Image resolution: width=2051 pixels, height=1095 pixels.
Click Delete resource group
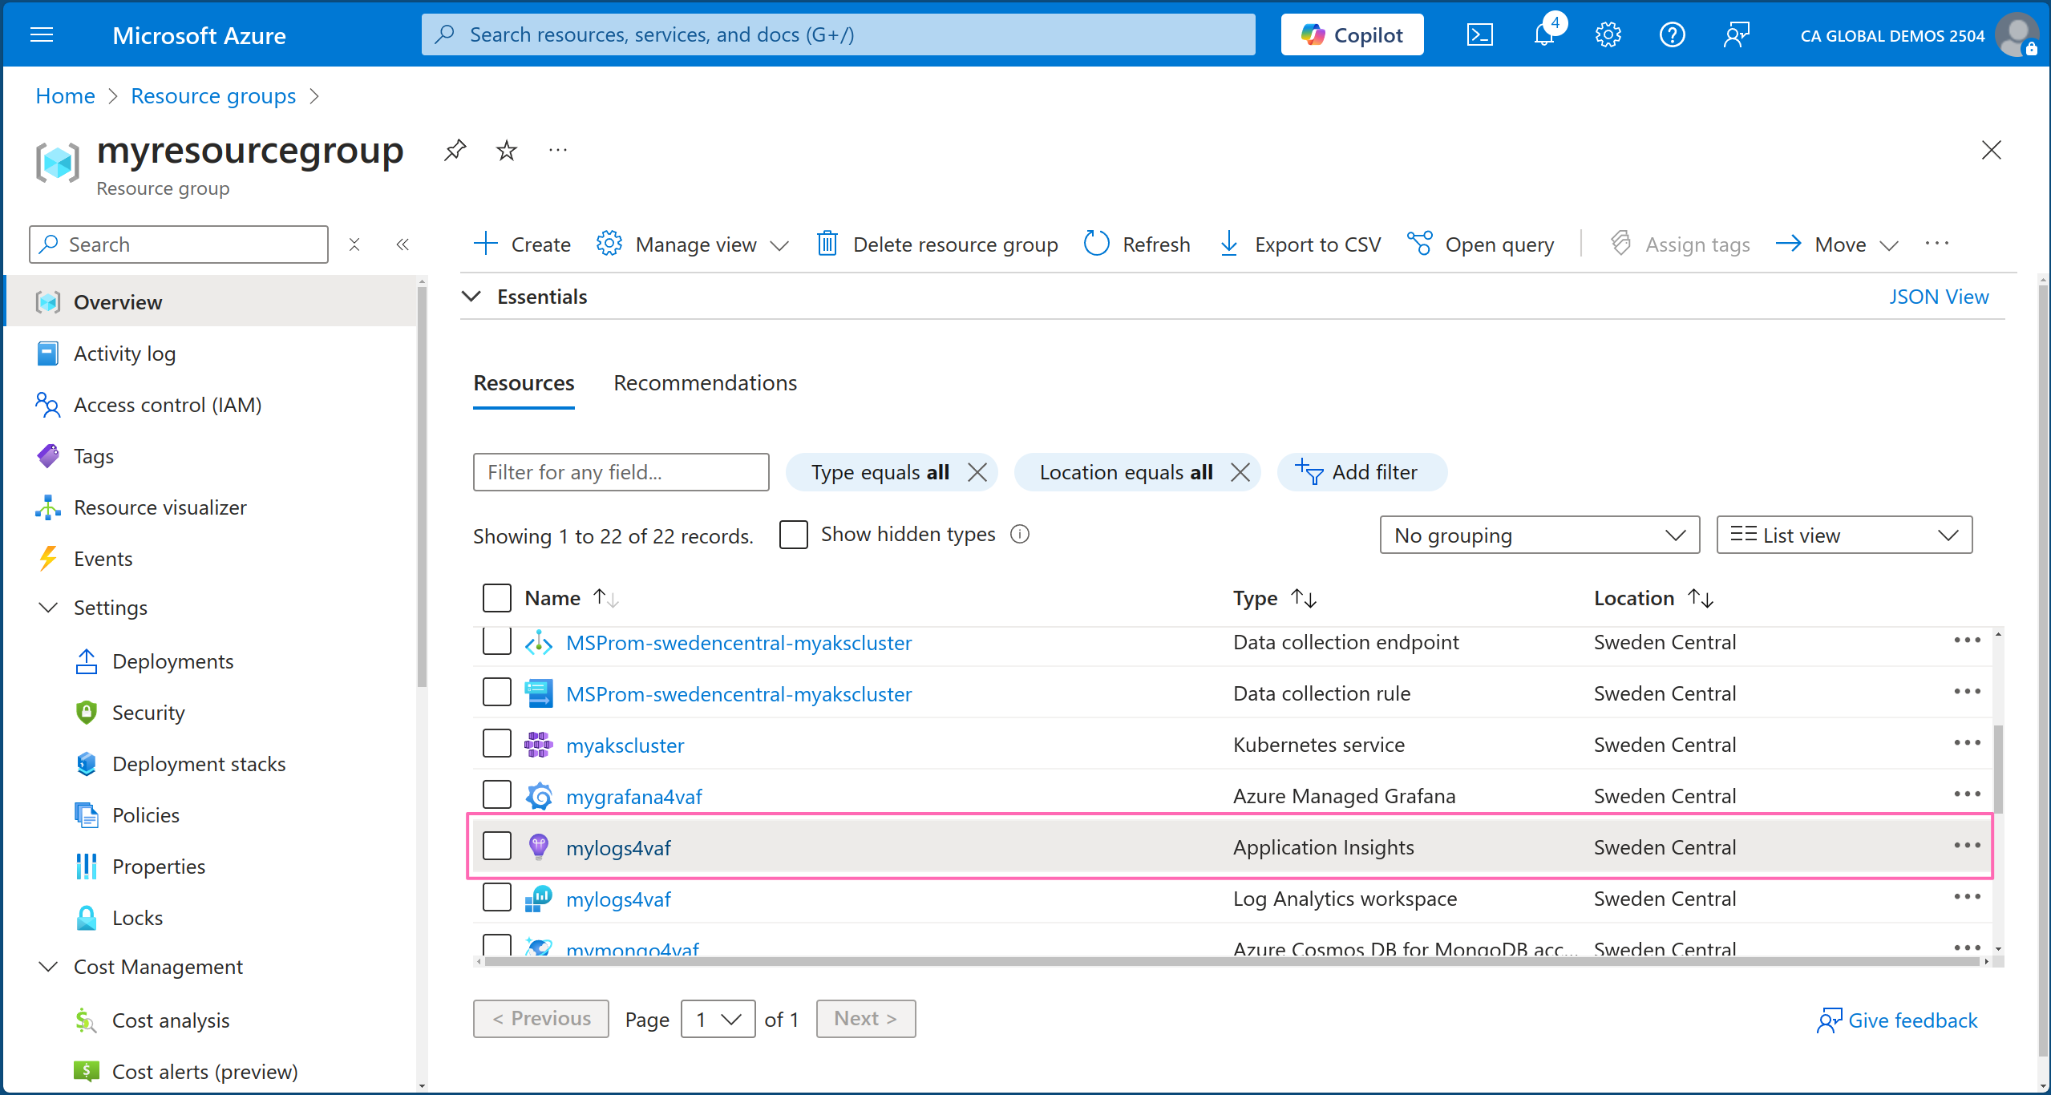pos(937,244)
